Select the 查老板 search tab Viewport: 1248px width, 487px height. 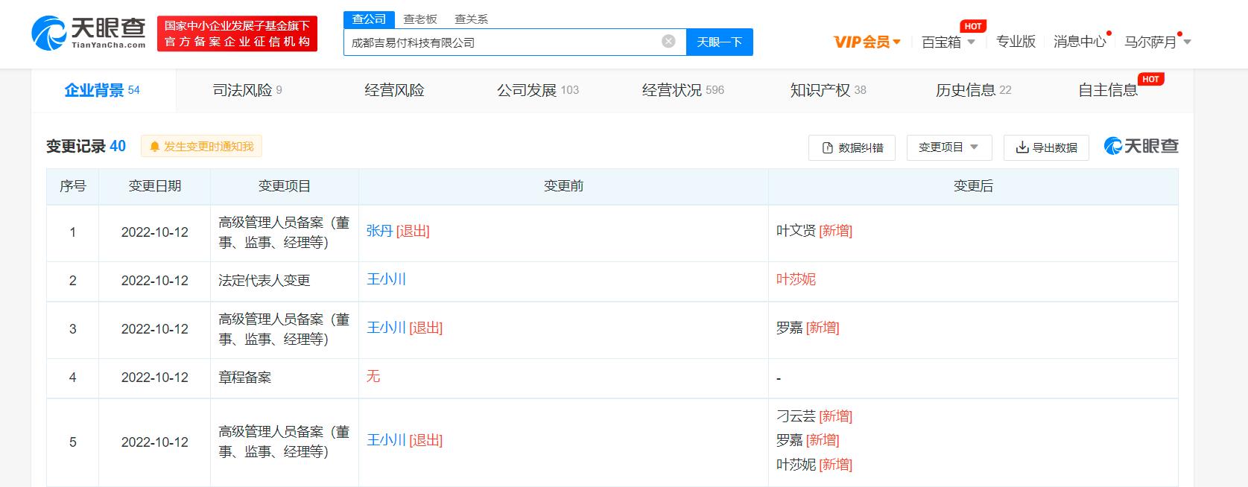tap(420, 19)
